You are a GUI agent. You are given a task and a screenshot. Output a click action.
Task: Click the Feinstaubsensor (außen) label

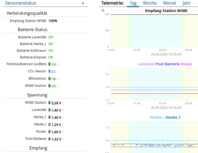coord(26,64)
